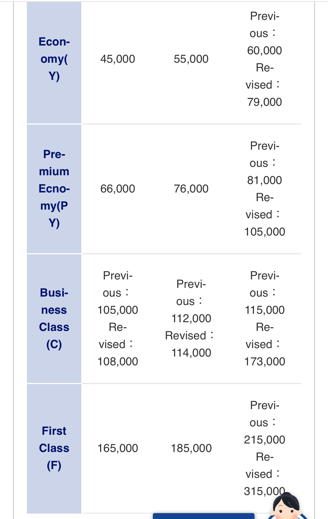
Task: Tap the Economy previous 60,000 value
Action: pos(264,50)
